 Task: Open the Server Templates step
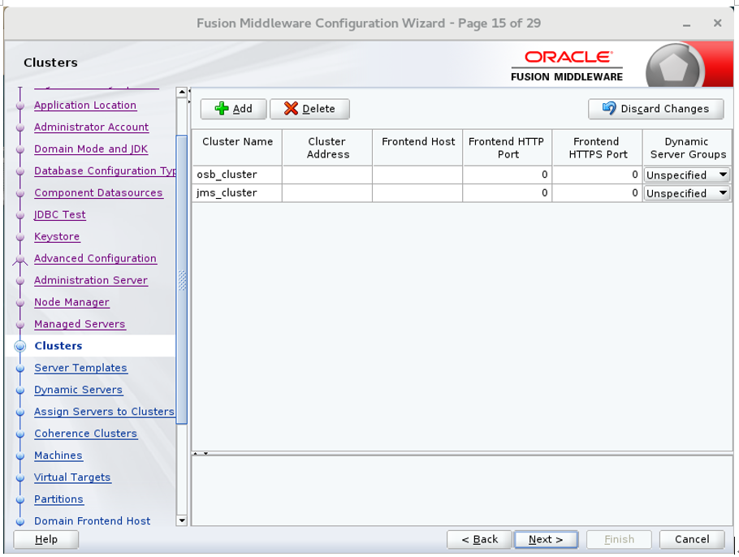pos(80,368)
